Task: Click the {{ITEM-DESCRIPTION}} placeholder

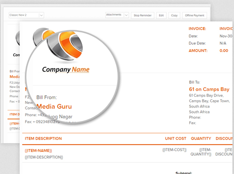Action: 44,157
